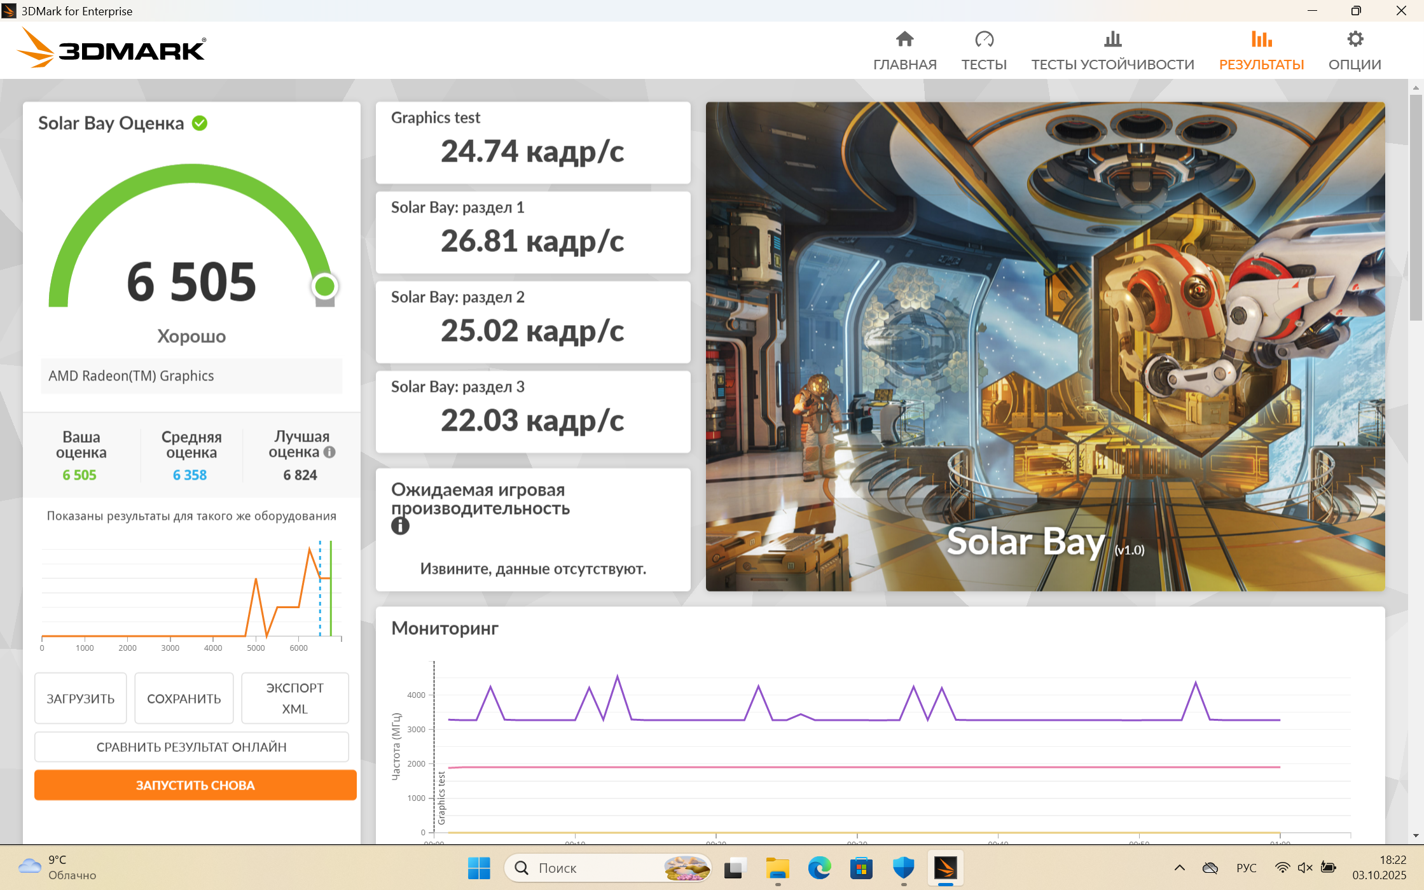Expand hidden system tray icons chevron
The width and height of the screenshot is (1424, 890).
[1179, 868]
